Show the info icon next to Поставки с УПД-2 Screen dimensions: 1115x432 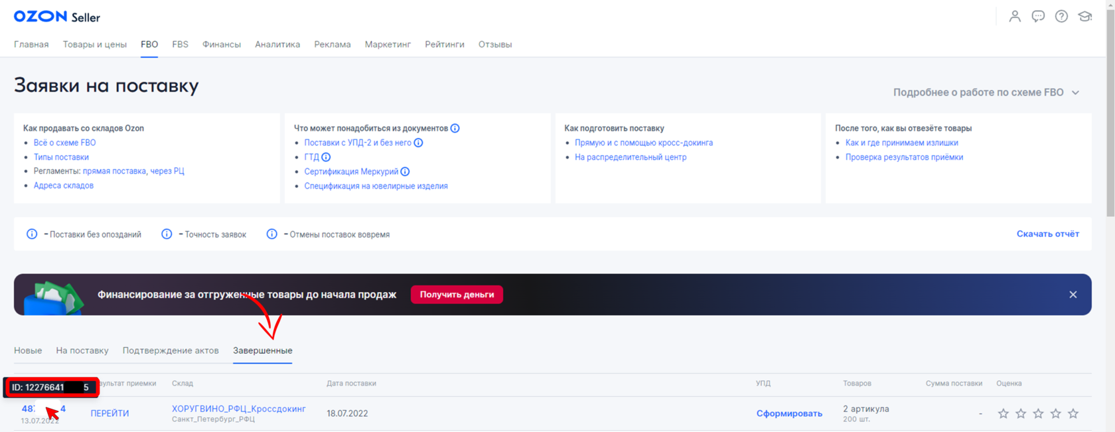(x=419, y=143)
